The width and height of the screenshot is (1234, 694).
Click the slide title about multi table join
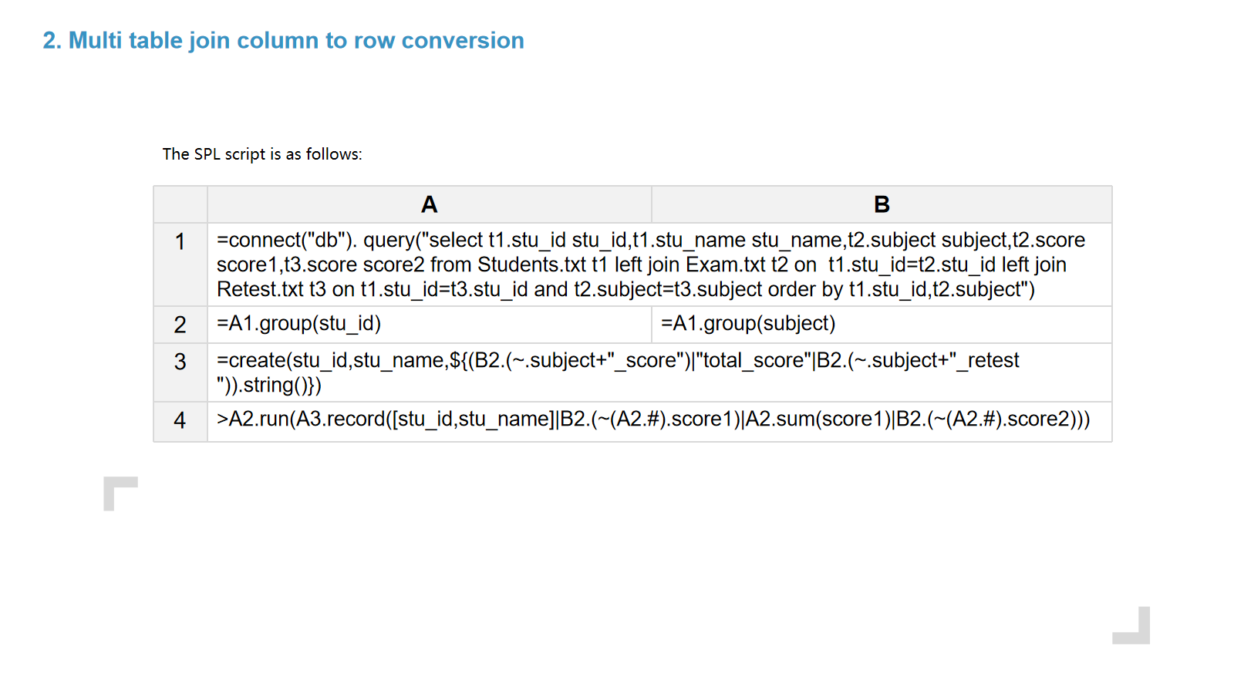283,40
